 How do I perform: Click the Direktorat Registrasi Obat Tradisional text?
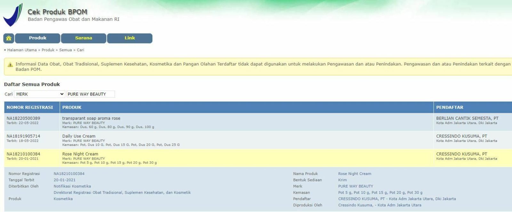coord(122,193)
